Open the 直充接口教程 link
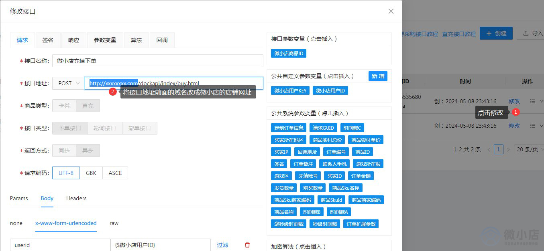This screenshot has width=544, height=251. coord(459,34)
